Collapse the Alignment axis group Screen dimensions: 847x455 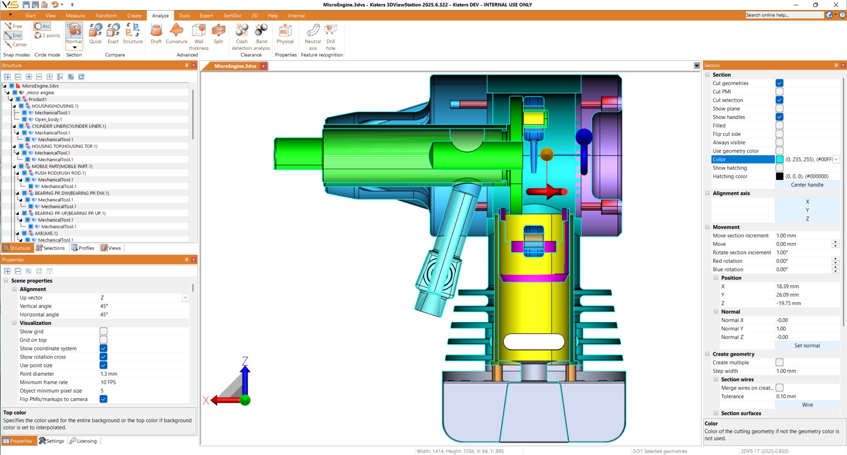pos(708,194)
